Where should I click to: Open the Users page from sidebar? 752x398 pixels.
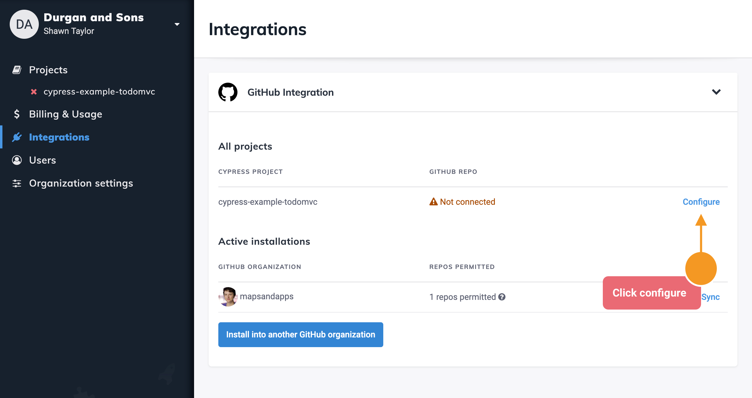pos(42,160)
